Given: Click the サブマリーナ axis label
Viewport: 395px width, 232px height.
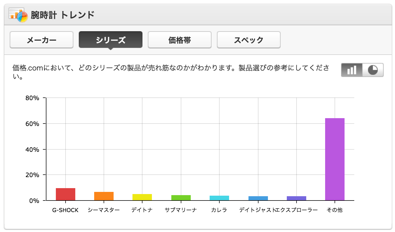Looking at the screenshot, I should tap(181, 210).
